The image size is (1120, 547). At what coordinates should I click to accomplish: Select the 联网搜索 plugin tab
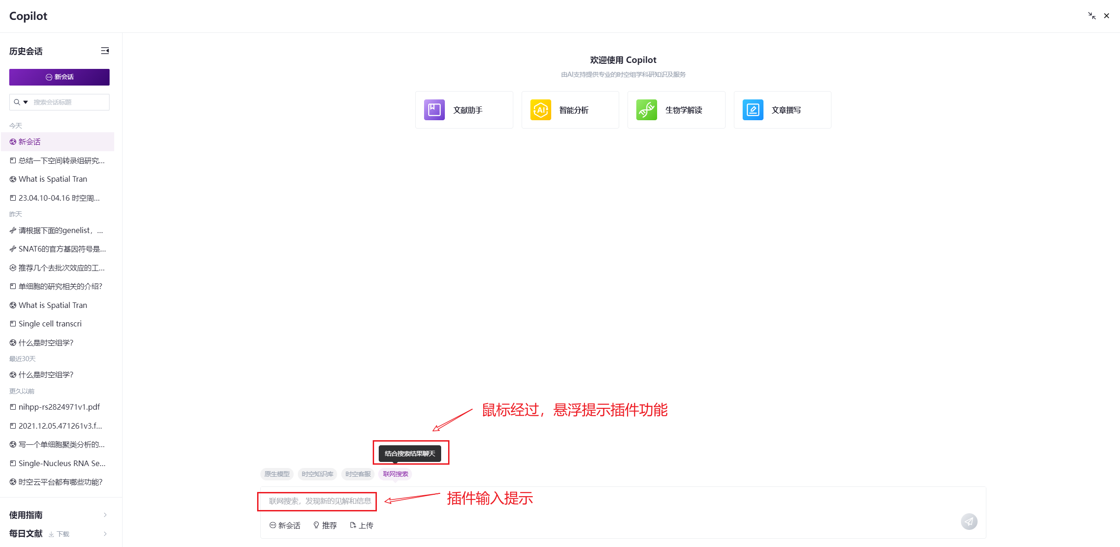coord(395,474)
